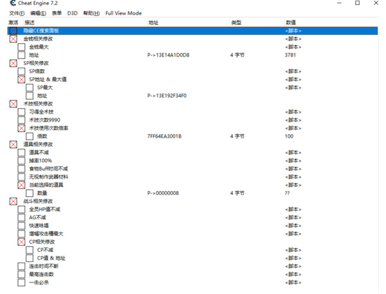Sort by the 类型 column header
Viewport: 386px width, 294px height.
(236, 23)
